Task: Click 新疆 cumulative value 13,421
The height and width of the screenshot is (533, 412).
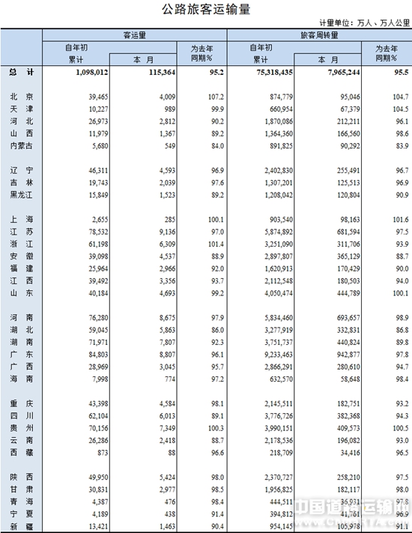Action: click(98, 526)
